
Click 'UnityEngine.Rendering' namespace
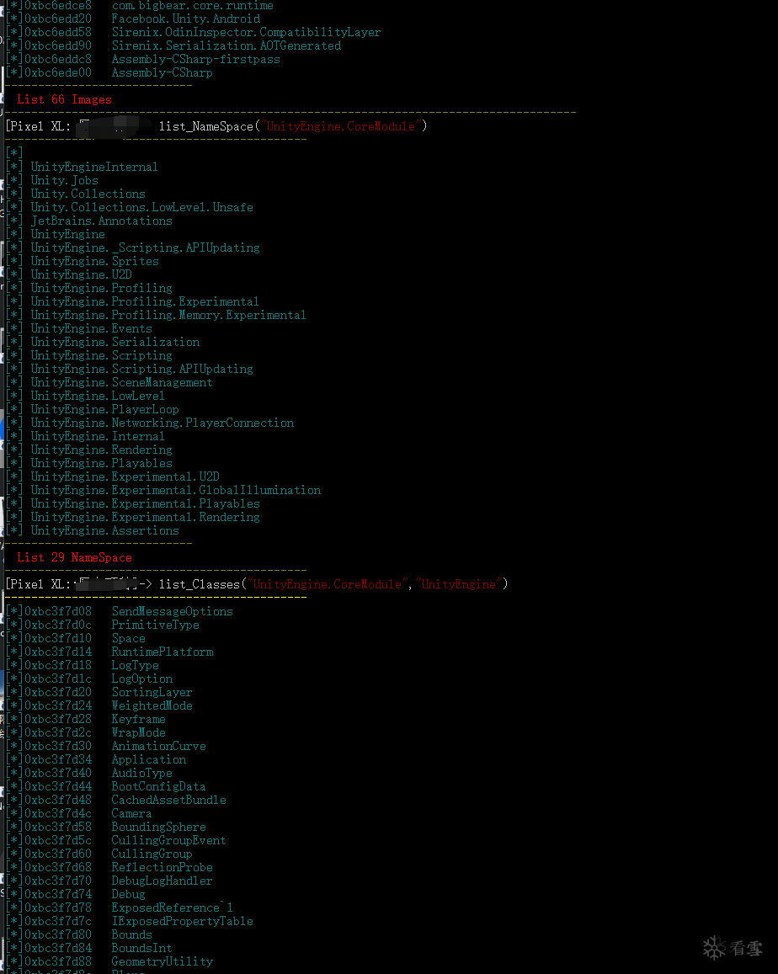101,450
